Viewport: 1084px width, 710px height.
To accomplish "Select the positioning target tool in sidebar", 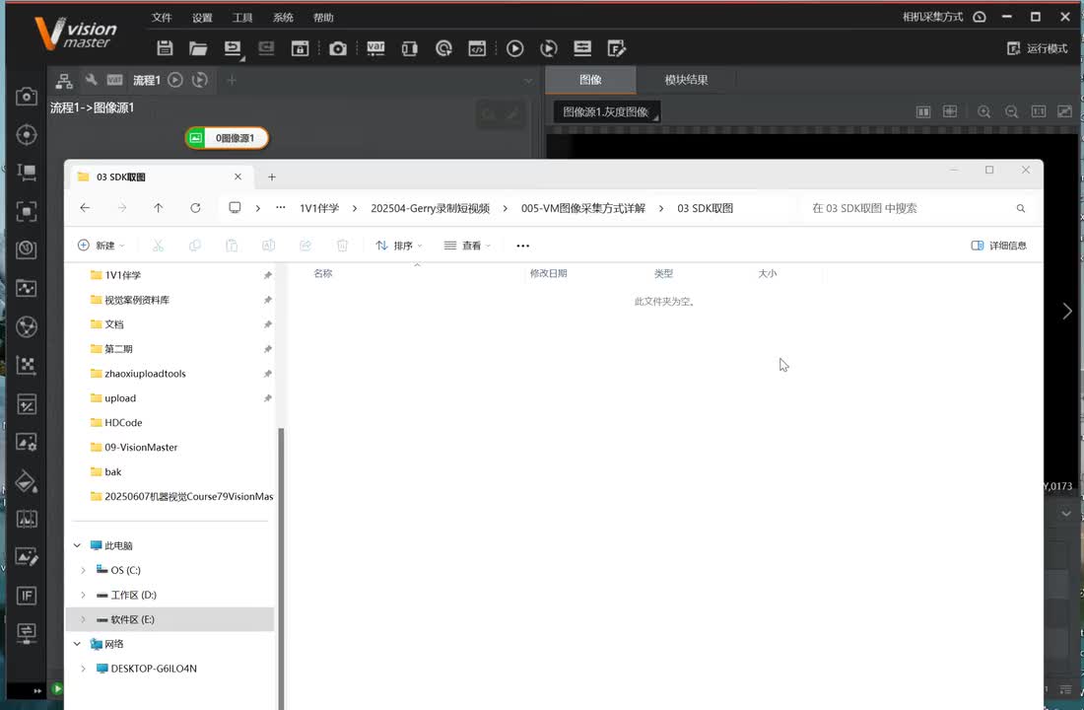I will pos(27,134).
